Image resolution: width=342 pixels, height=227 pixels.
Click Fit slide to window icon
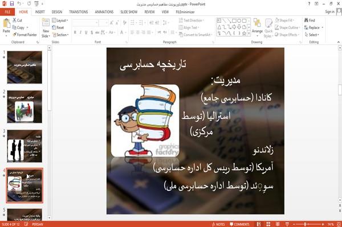tap(339, 224)
